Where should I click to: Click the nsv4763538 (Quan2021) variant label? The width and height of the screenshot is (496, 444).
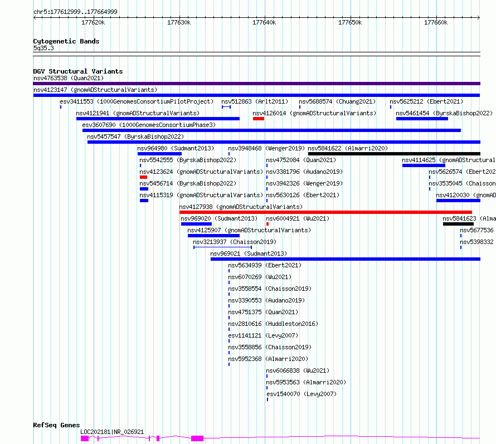pos(69,78)
